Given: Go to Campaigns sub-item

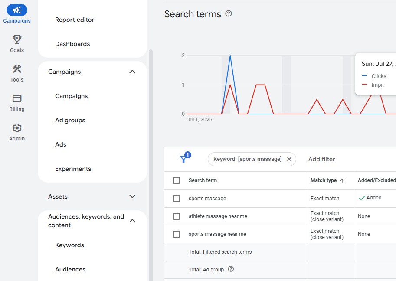Looking at the screenshot, I should pyautogui.click(x=72, y=96).
